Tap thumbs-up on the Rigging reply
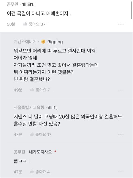Viewport: 133px width, 178px height. [x=32, y=90]
